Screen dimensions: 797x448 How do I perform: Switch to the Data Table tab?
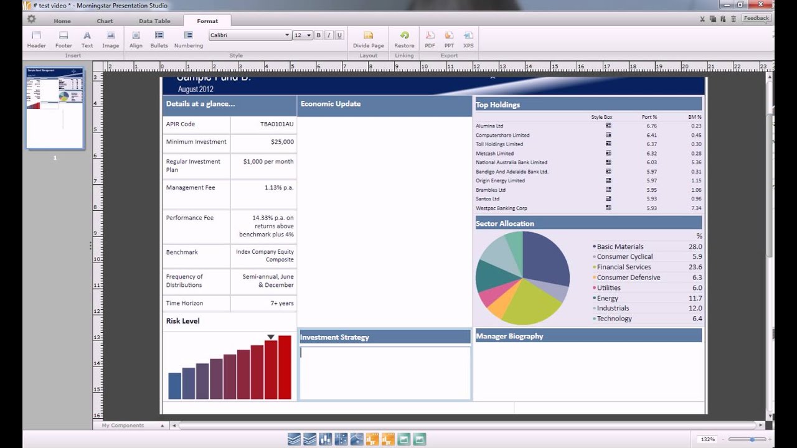154,21
